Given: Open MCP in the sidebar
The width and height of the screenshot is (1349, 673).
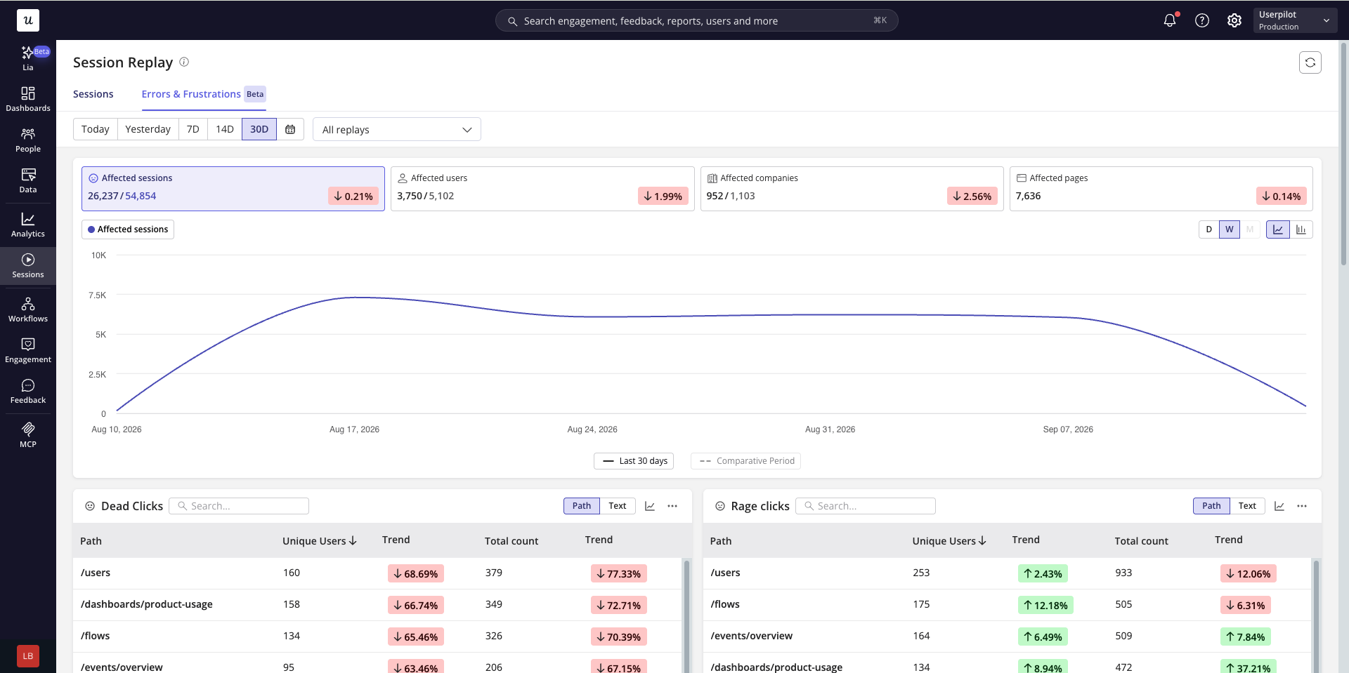Looking at the screenshot, I should [x=28, y=435].
